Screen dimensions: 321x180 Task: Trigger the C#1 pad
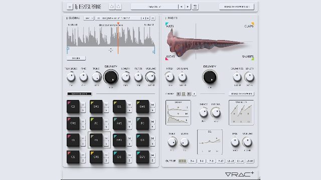coord(96,156)
